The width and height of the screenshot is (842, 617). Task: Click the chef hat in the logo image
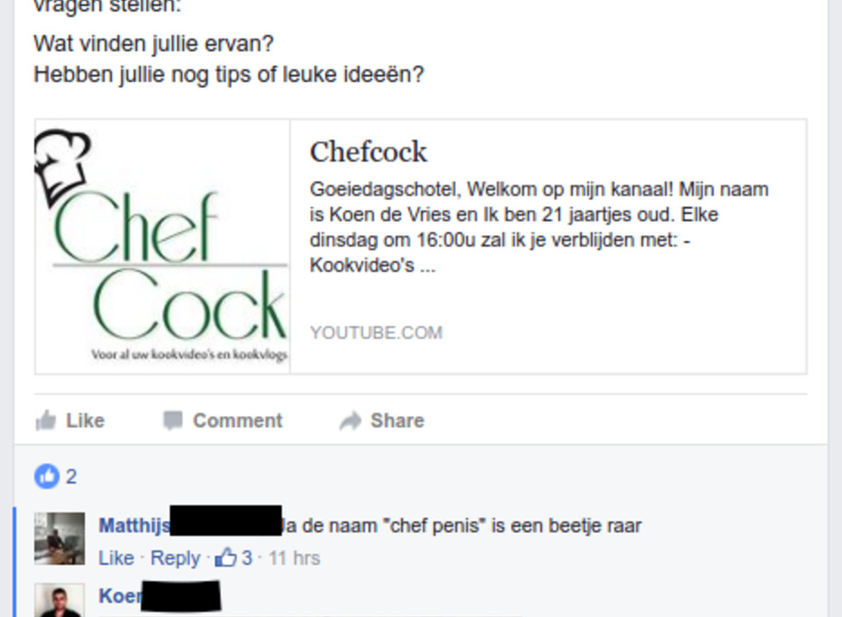point(61,167)
